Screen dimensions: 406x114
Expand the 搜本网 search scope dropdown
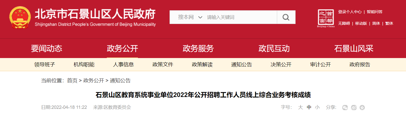coord(190,17)
